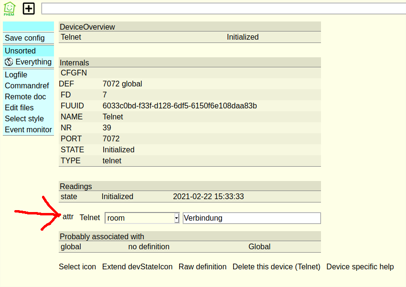Viewport: 406px width, 287px height.
Task: Click the attr command link
Action: pos(68,217)
